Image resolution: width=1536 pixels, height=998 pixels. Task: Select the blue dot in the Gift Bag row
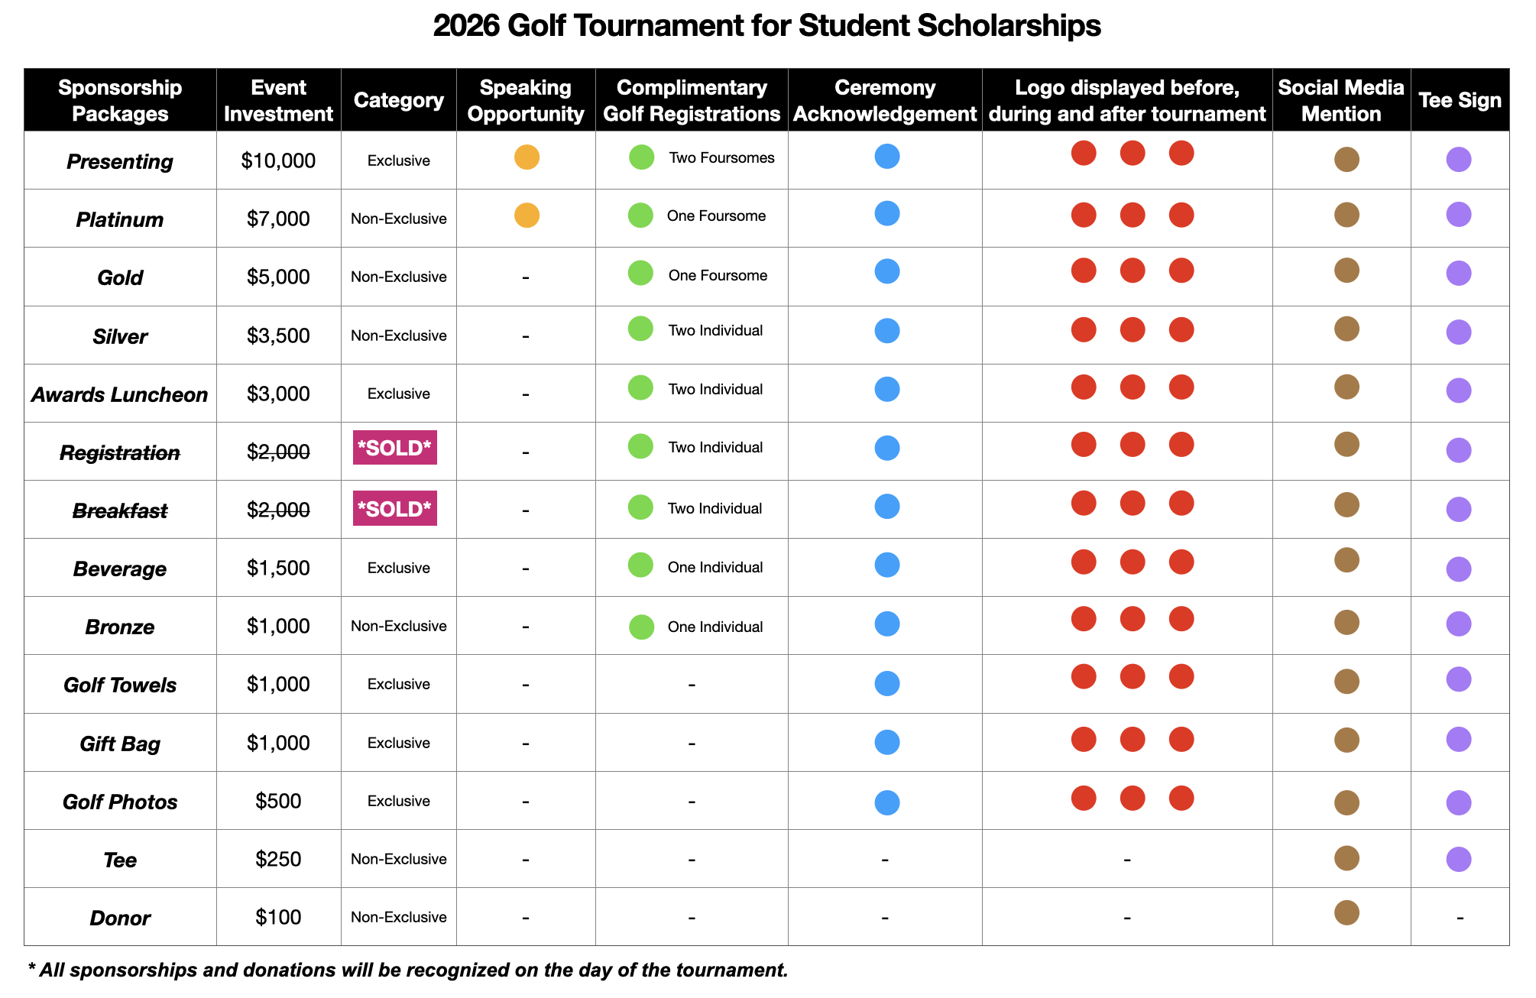[886, 742]
